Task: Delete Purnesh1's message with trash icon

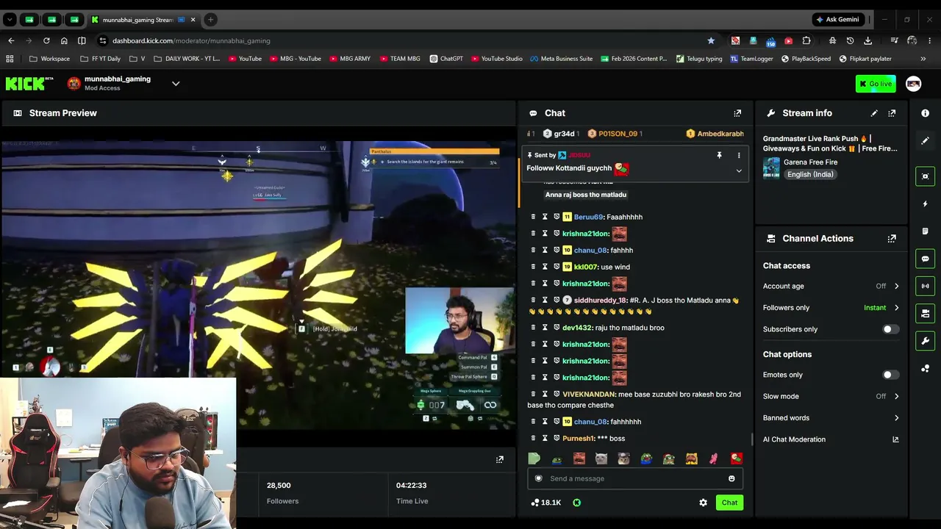Action: point(533,439)
